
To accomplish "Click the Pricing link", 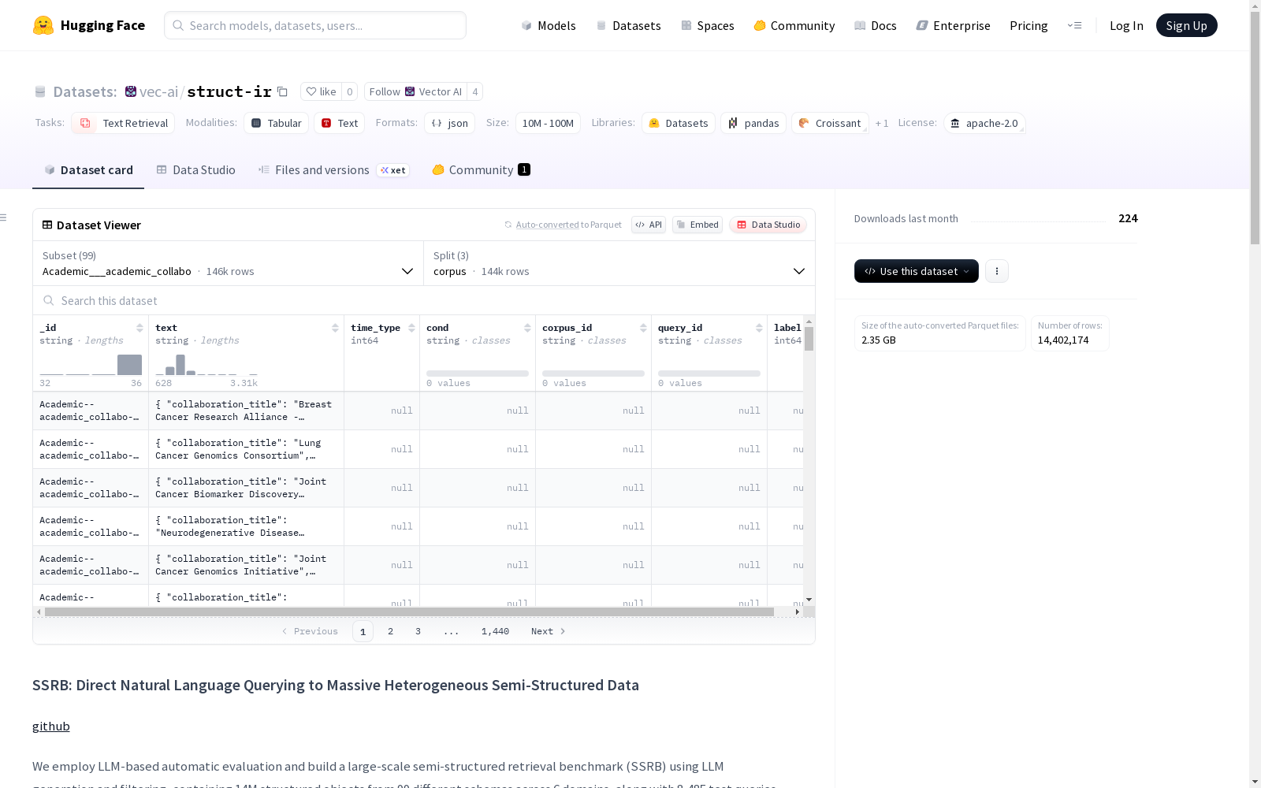I will click(x=1029, y=25).
